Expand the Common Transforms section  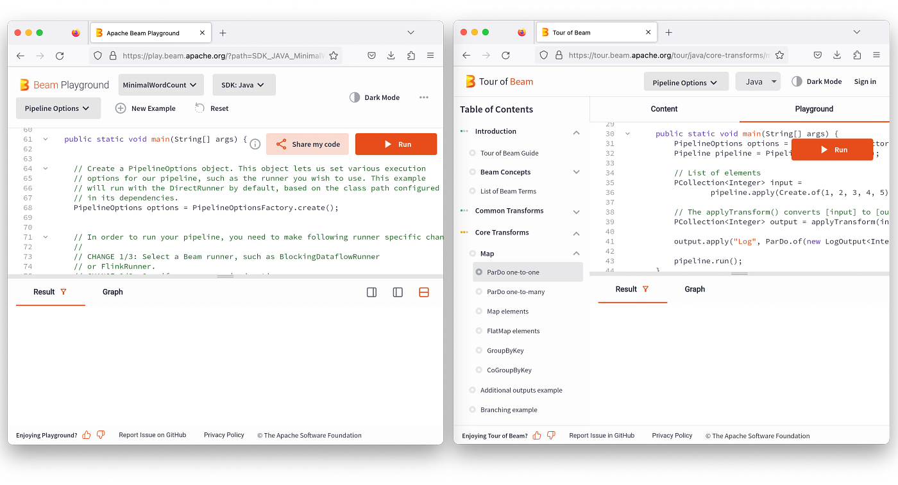(x=576, y=211)
